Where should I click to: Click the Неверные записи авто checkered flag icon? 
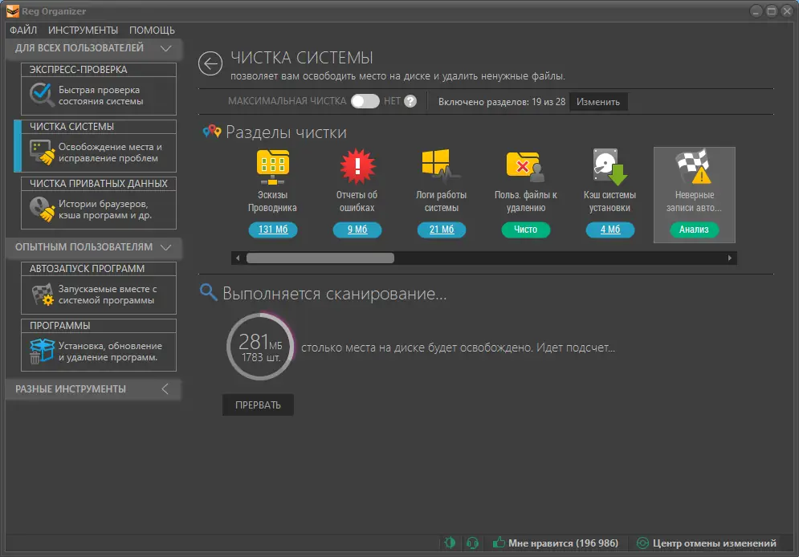(x=694, y=166)
